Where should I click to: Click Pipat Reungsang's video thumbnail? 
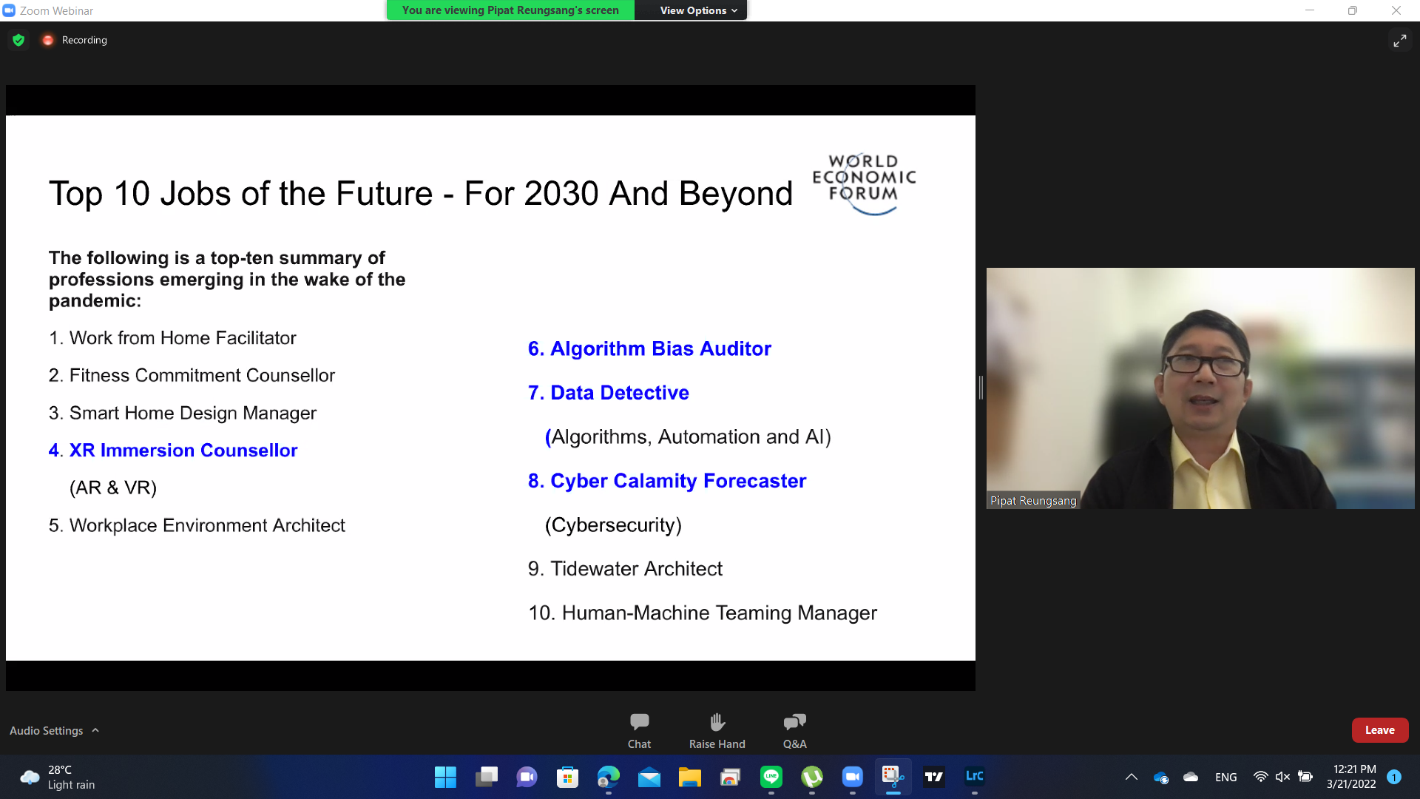(x=1200, y=388)
